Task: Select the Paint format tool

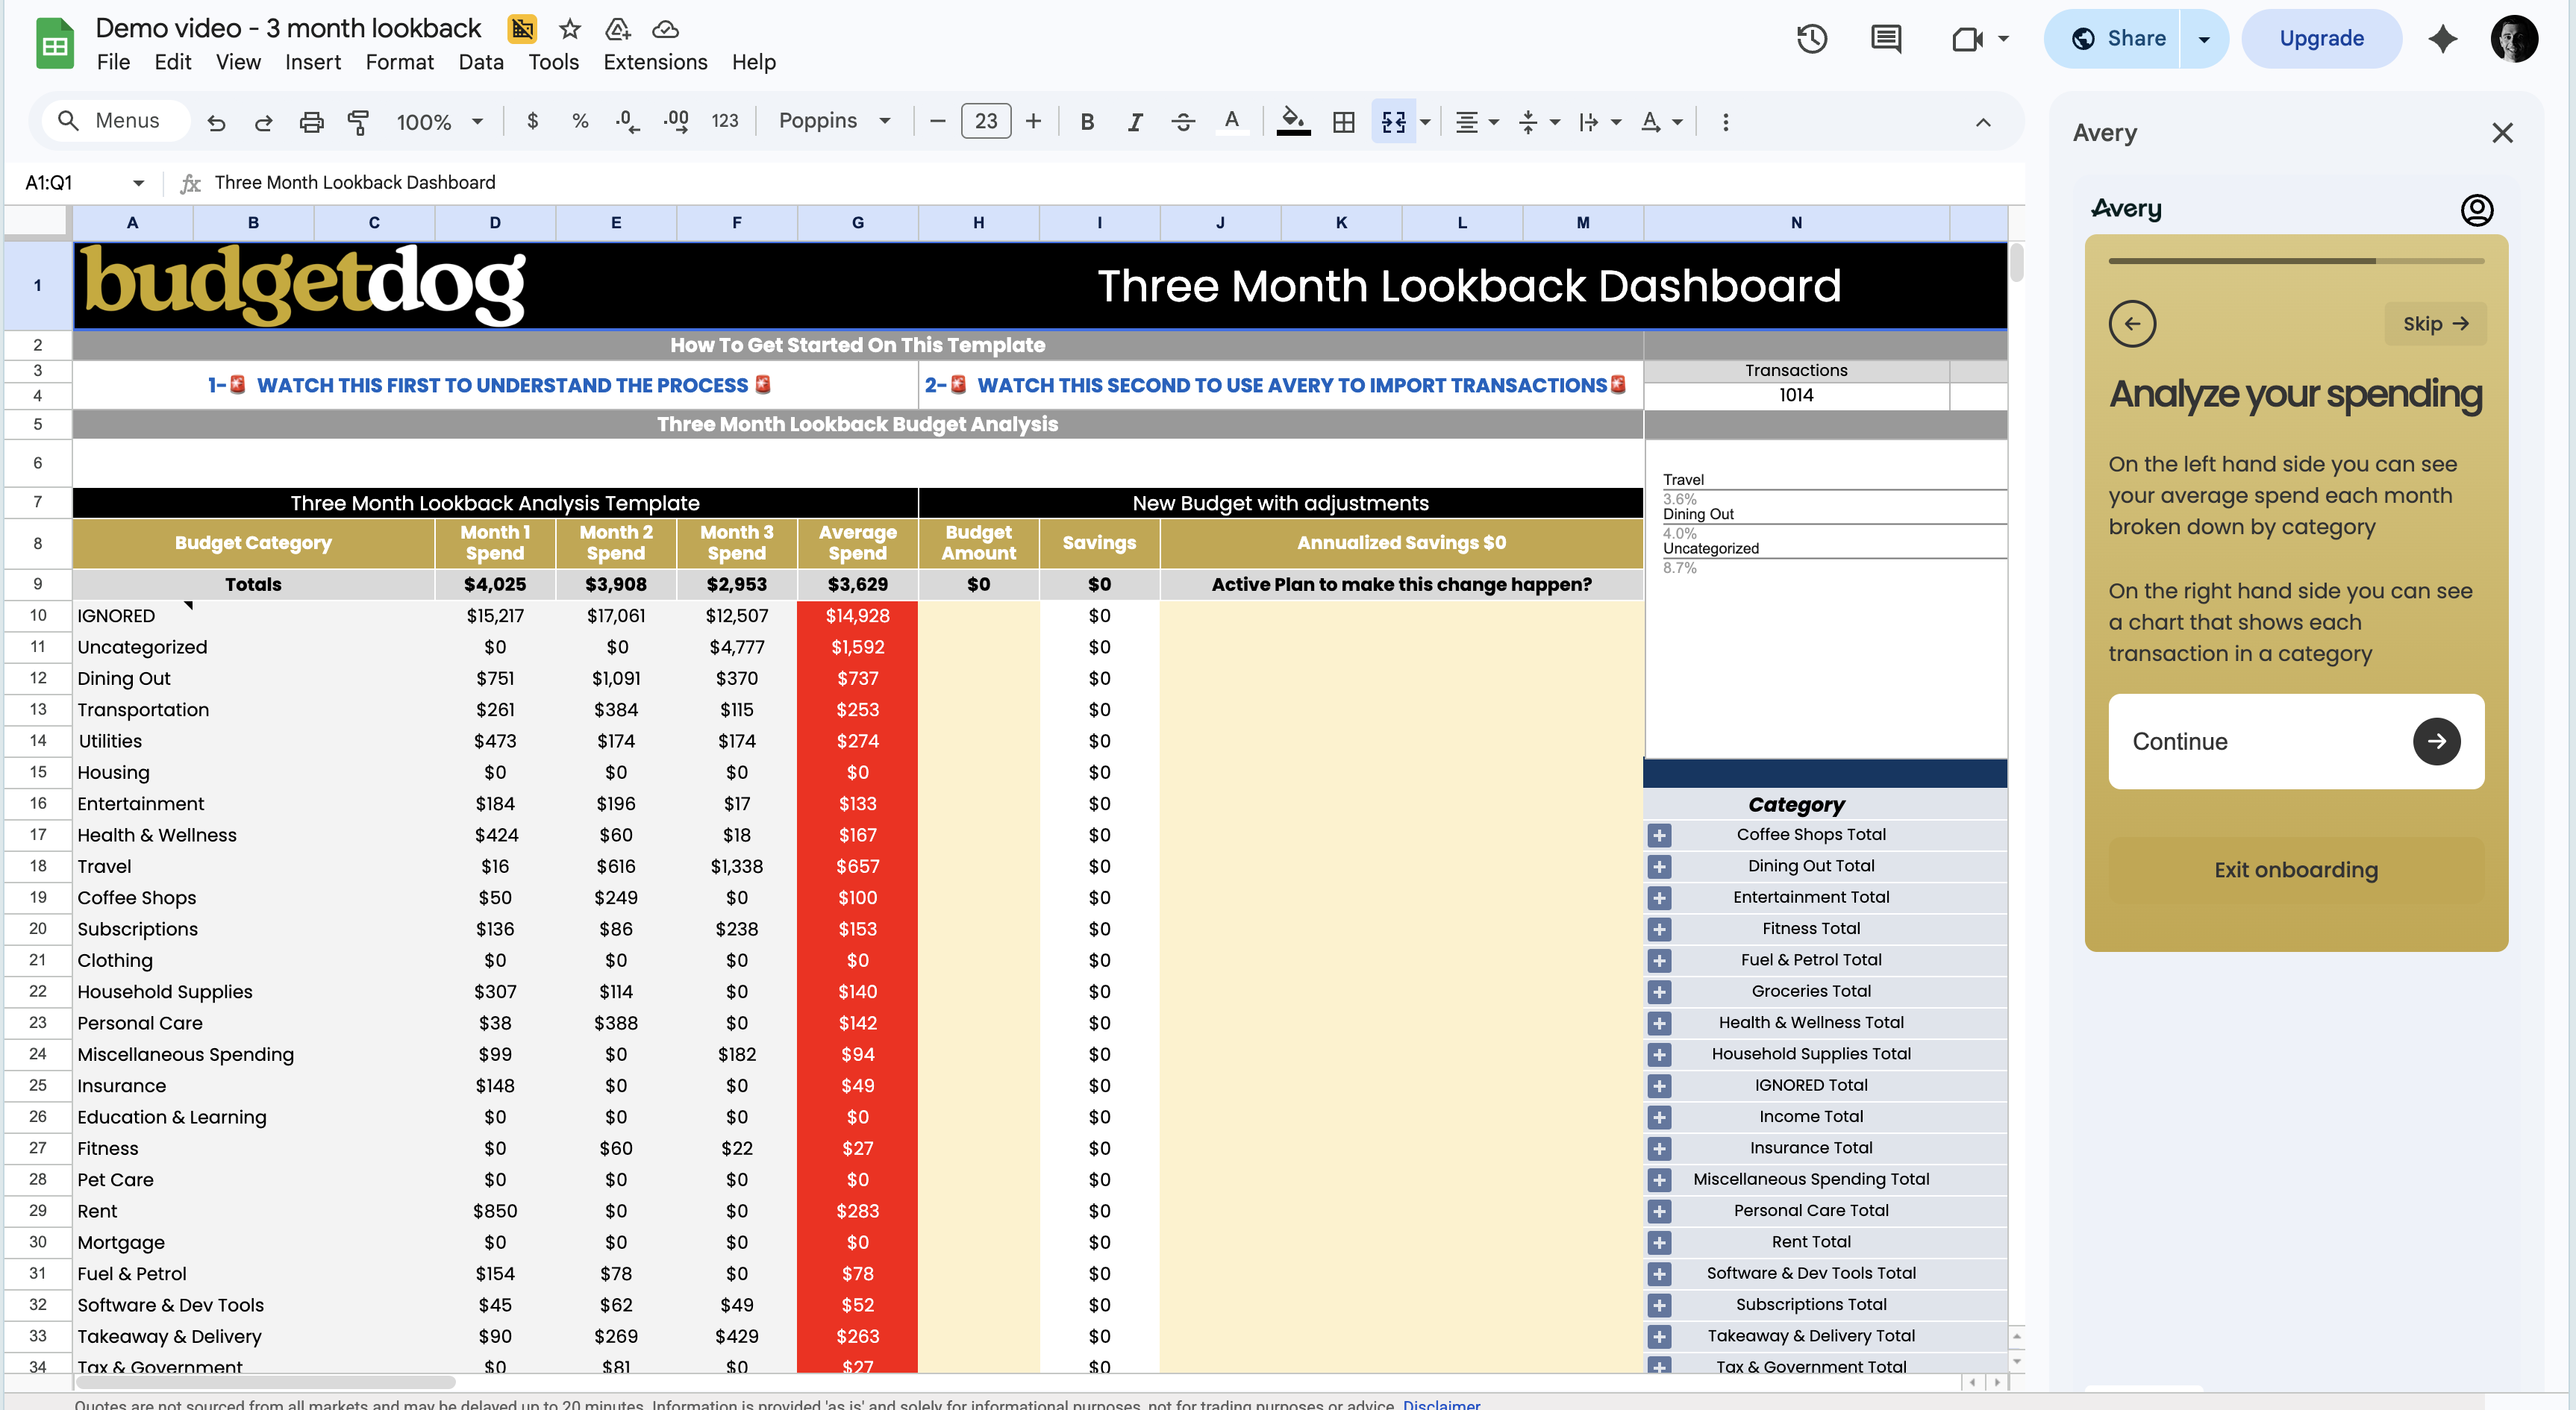Action: (359, 121)
